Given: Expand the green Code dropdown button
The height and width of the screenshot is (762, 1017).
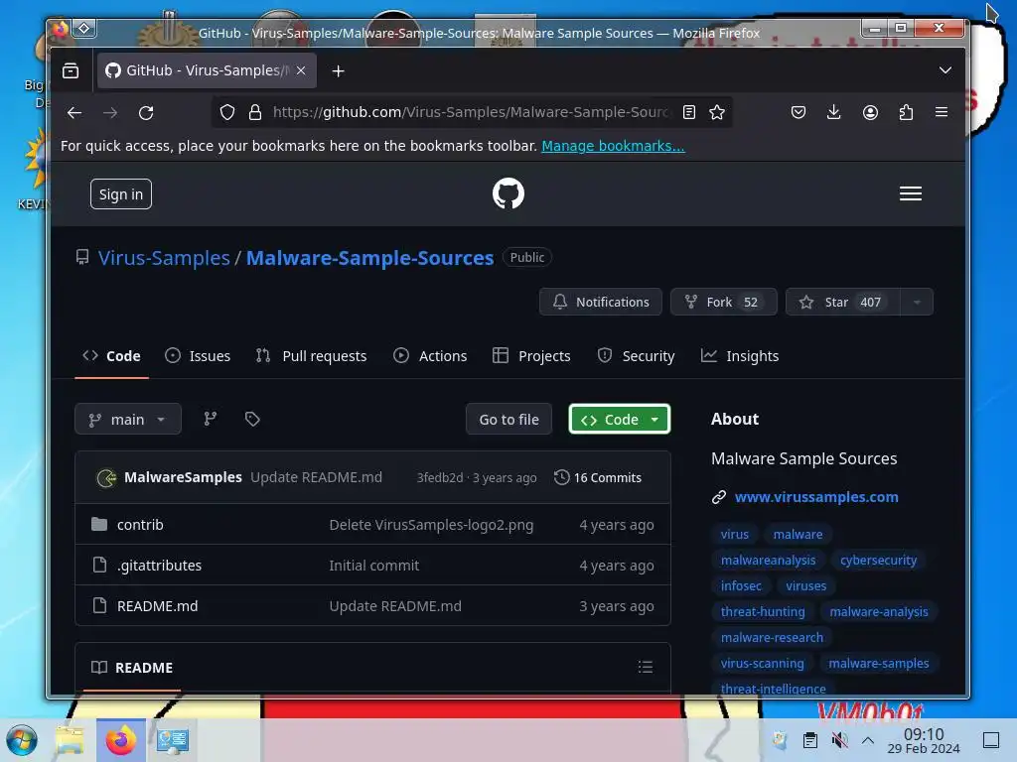Looking at the screenshot, I should pyautogui.click(x=620, y=420).
